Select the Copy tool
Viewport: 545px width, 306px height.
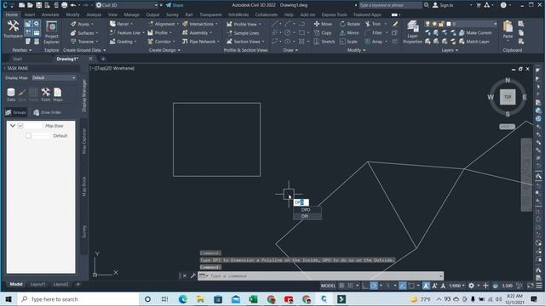coord(323,33)
